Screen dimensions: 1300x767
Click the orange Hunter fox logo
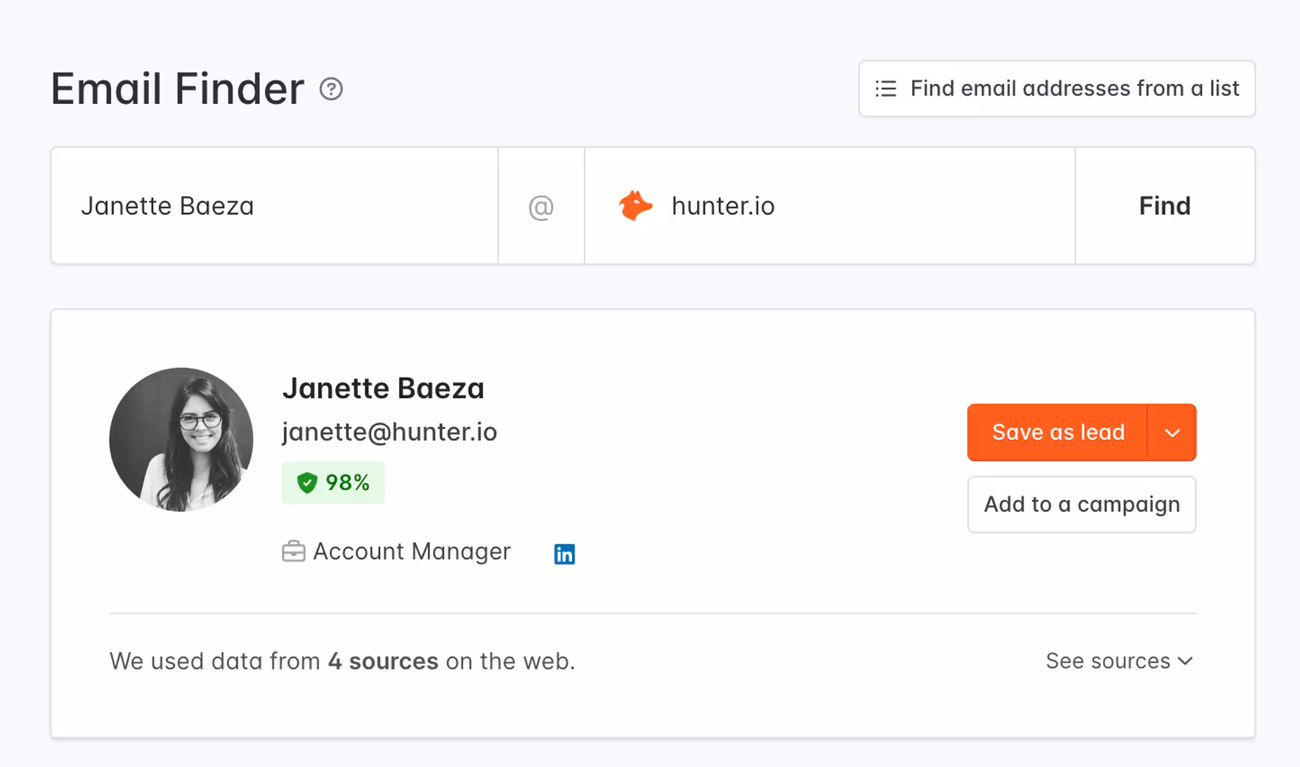click(x=635, y=206)
